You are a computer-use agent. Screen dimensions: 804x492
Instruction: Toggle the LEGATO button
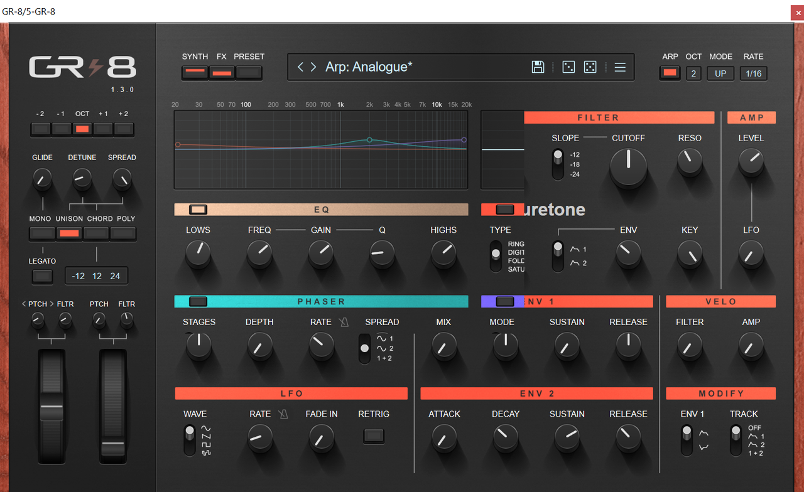(x=42, y=275)
